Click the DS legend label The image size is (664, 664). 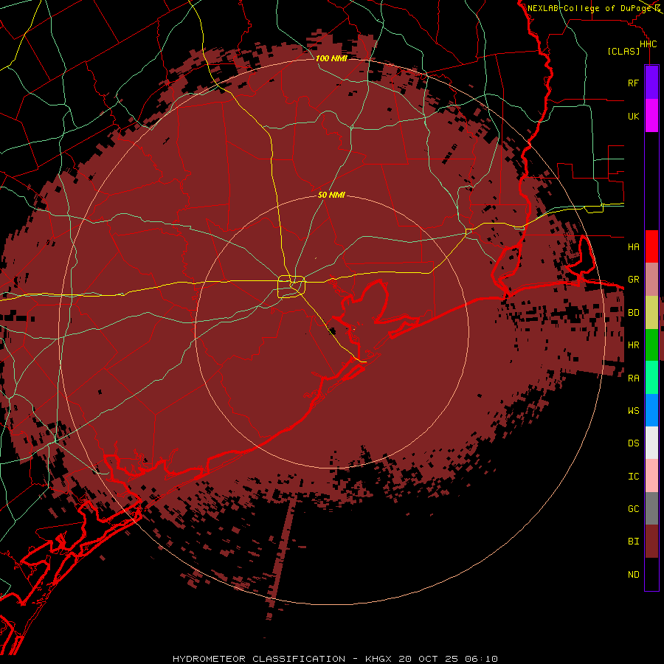[x=633, y=443]
